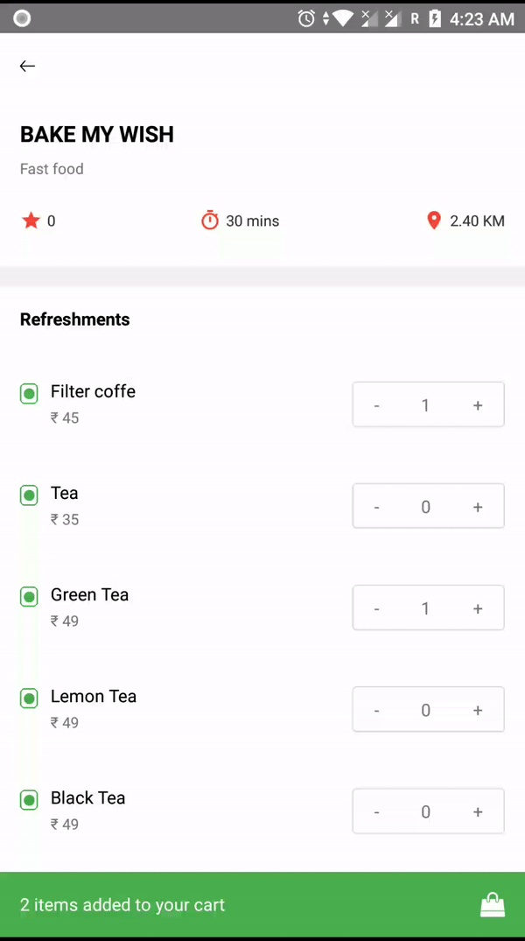Tap the veg indicator beside Black Tea
The image size is (525, 941).
(x=29, y=799)
